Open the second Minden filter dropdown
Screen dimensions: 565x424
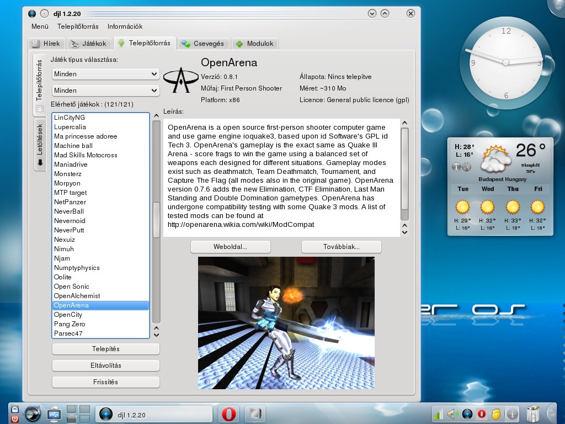[x=105, y=91]
